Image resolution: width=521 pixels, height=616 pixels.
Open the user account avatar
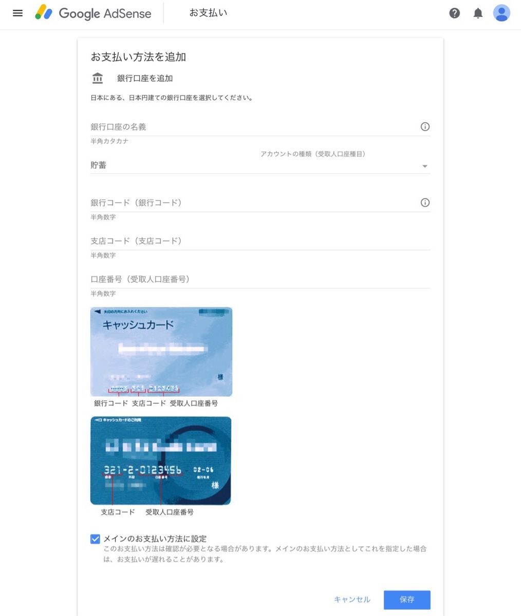[x=501, y=13]
